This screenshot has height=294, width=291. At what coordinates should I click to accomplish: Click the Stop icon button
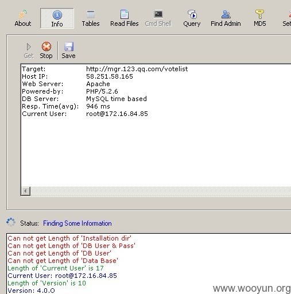point(46,47)
